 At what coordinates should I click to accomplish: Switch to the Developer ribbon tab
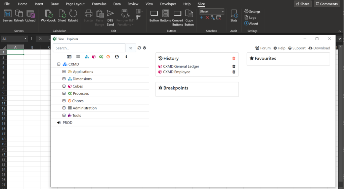[168, 4]
